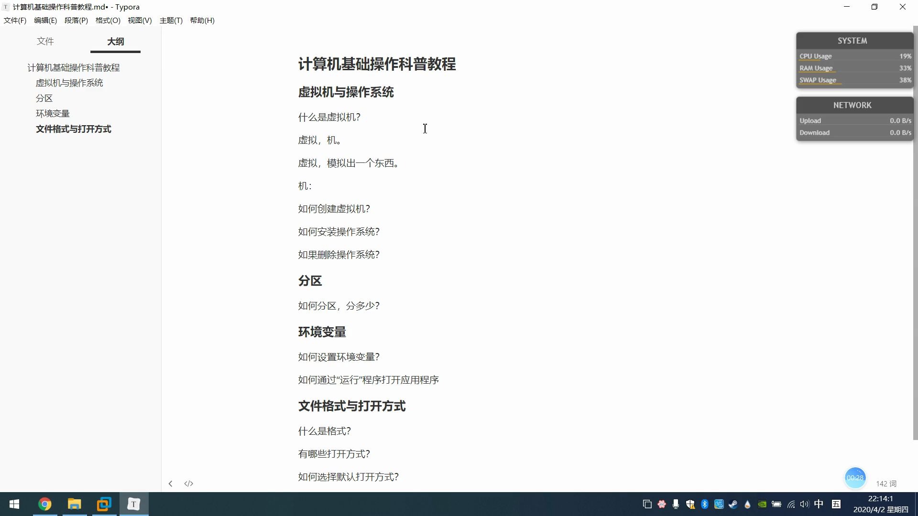Toggle the Chinese input mode indicator

[x=819, y=504]
